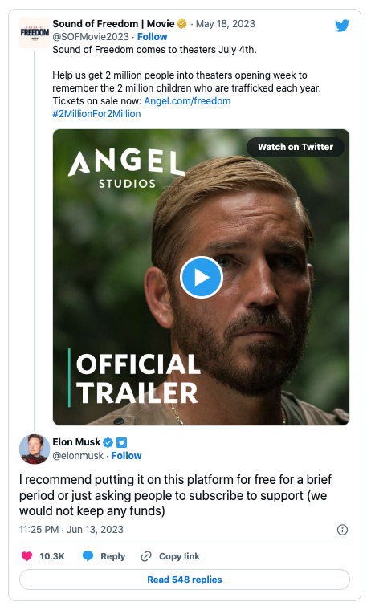This screenshot has width=371, height=606.
Task: Click the gold verified badge
Action: tap(181, 24)
